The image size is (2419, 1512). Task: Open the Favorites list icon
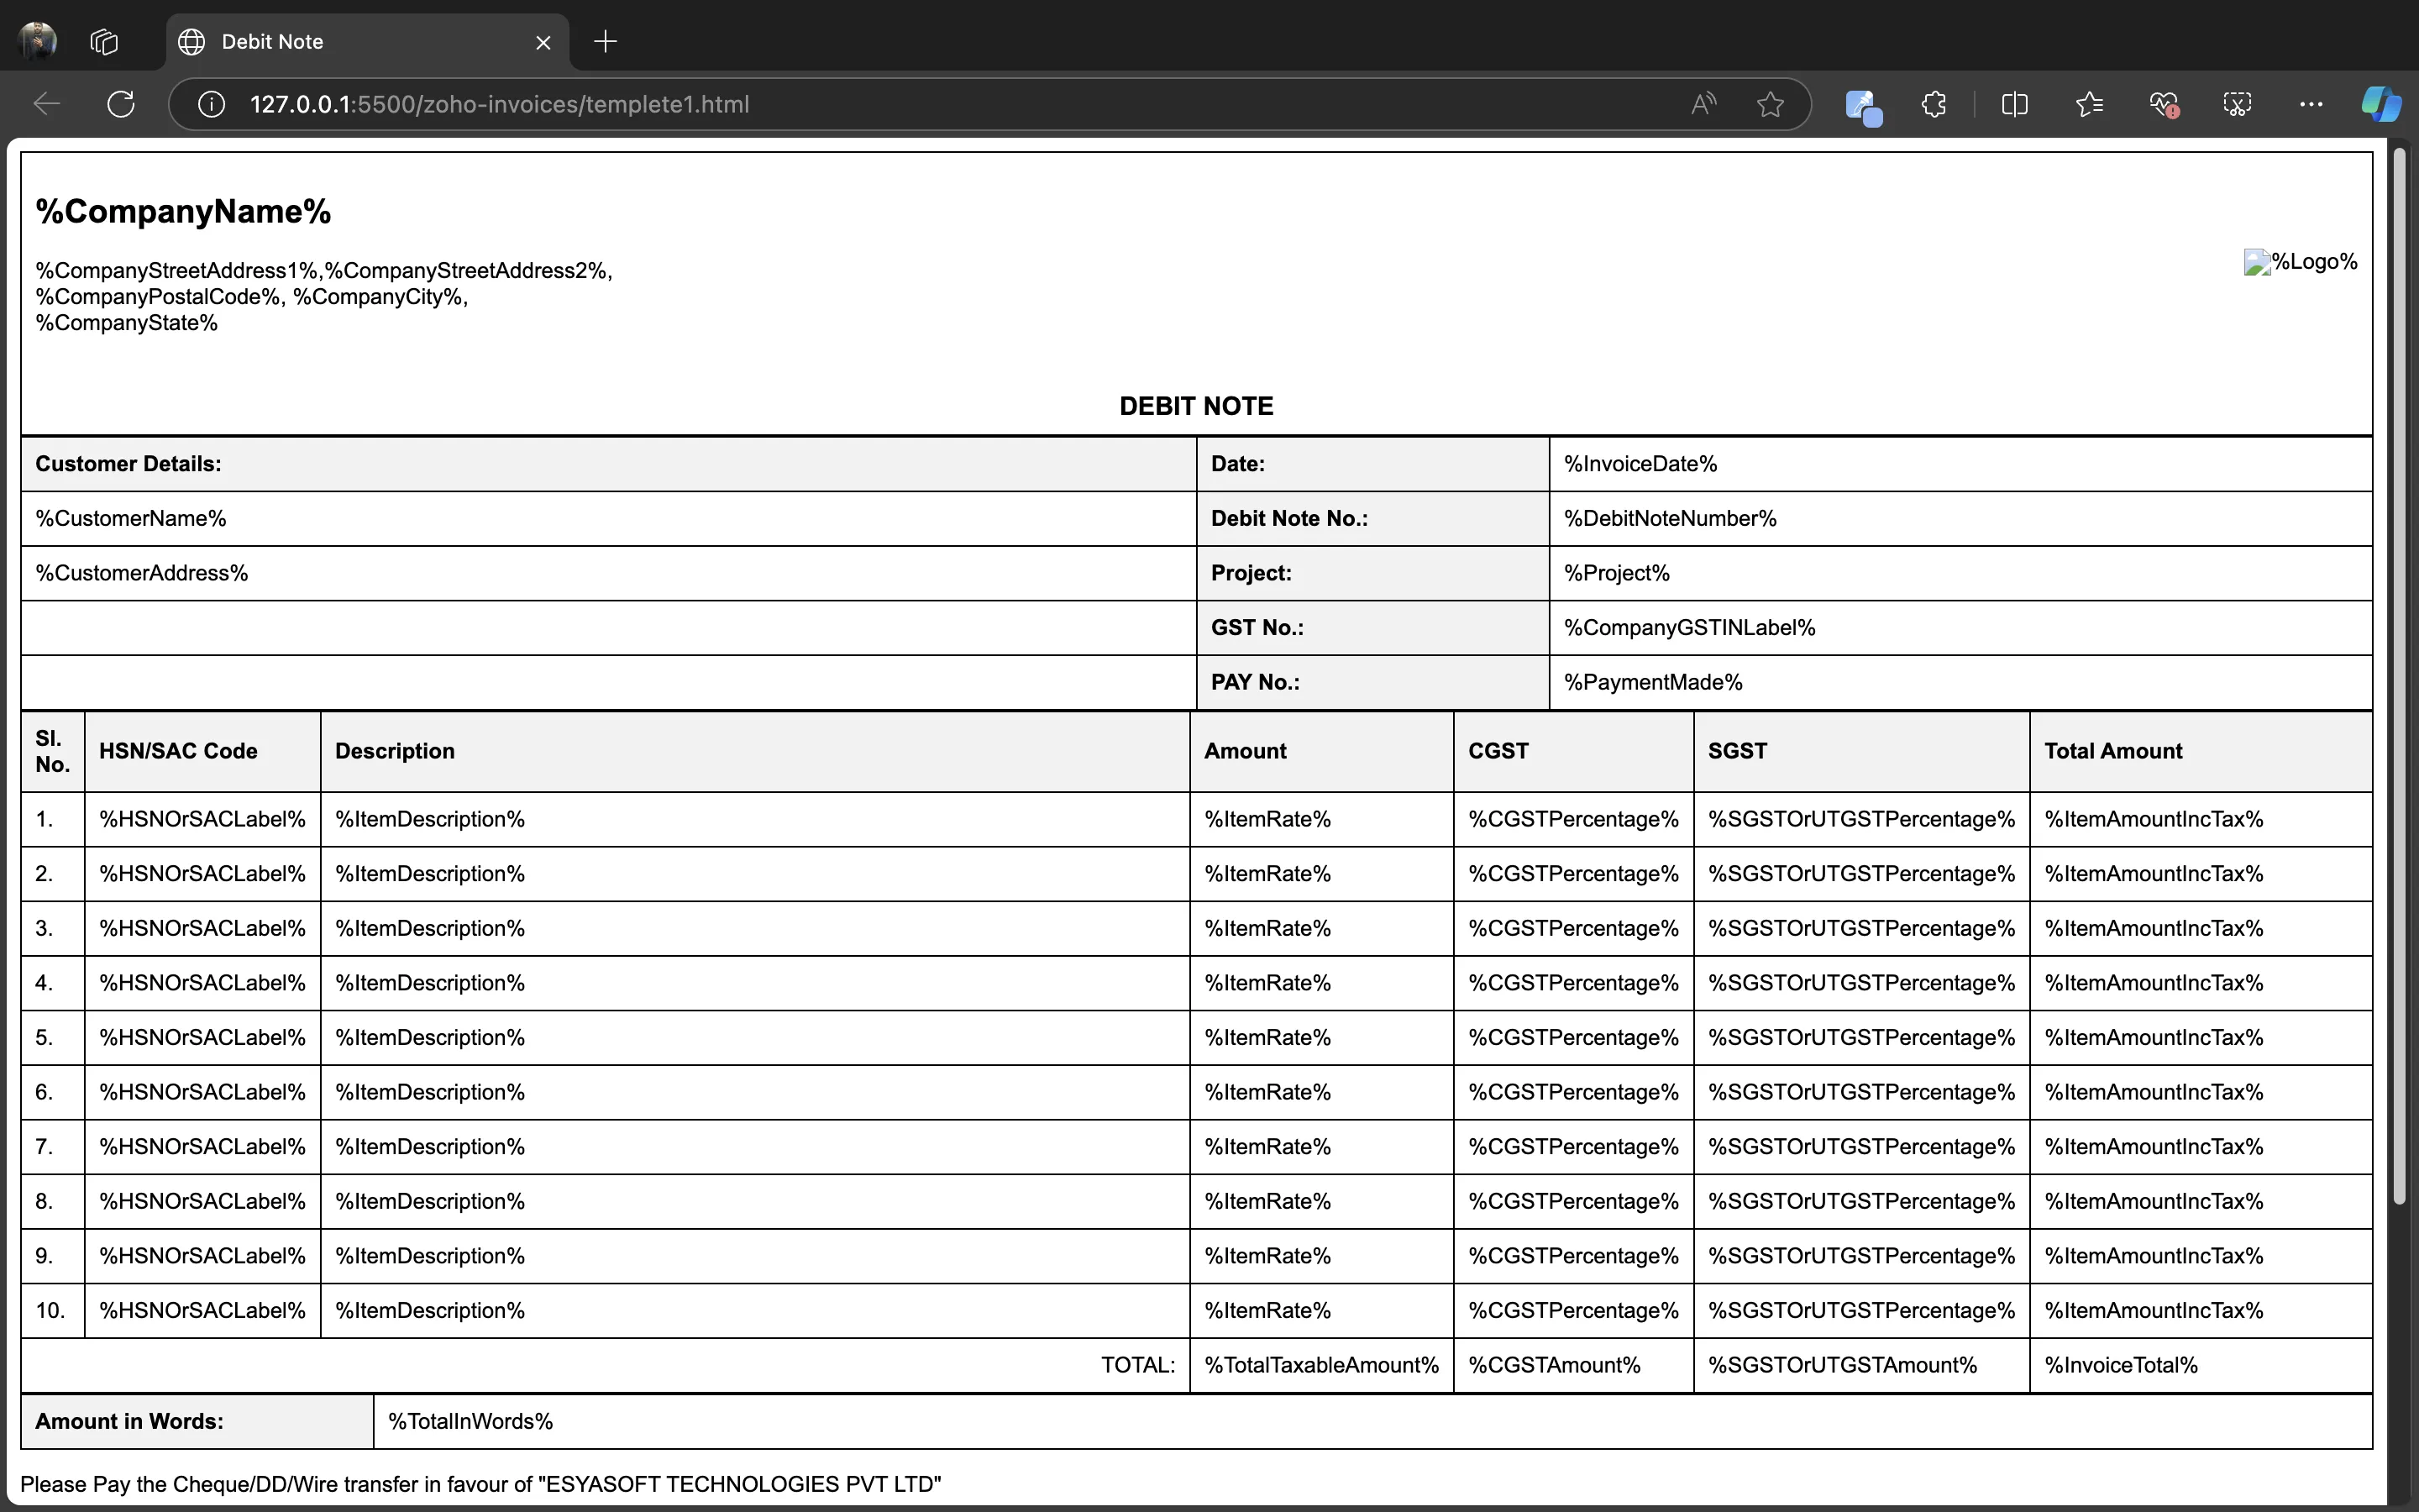pyautogui.click(x=2088, y=104)
